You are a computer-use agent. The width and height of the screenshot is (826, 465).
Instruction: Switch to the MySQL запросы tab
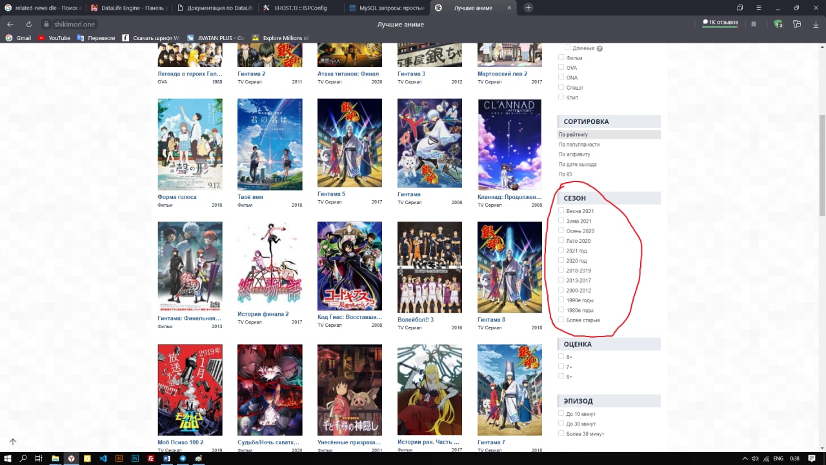pos(386,8)
